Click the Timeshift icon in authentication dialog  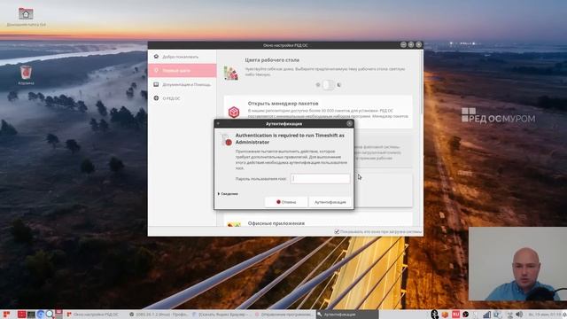click(x=227, y=140)
